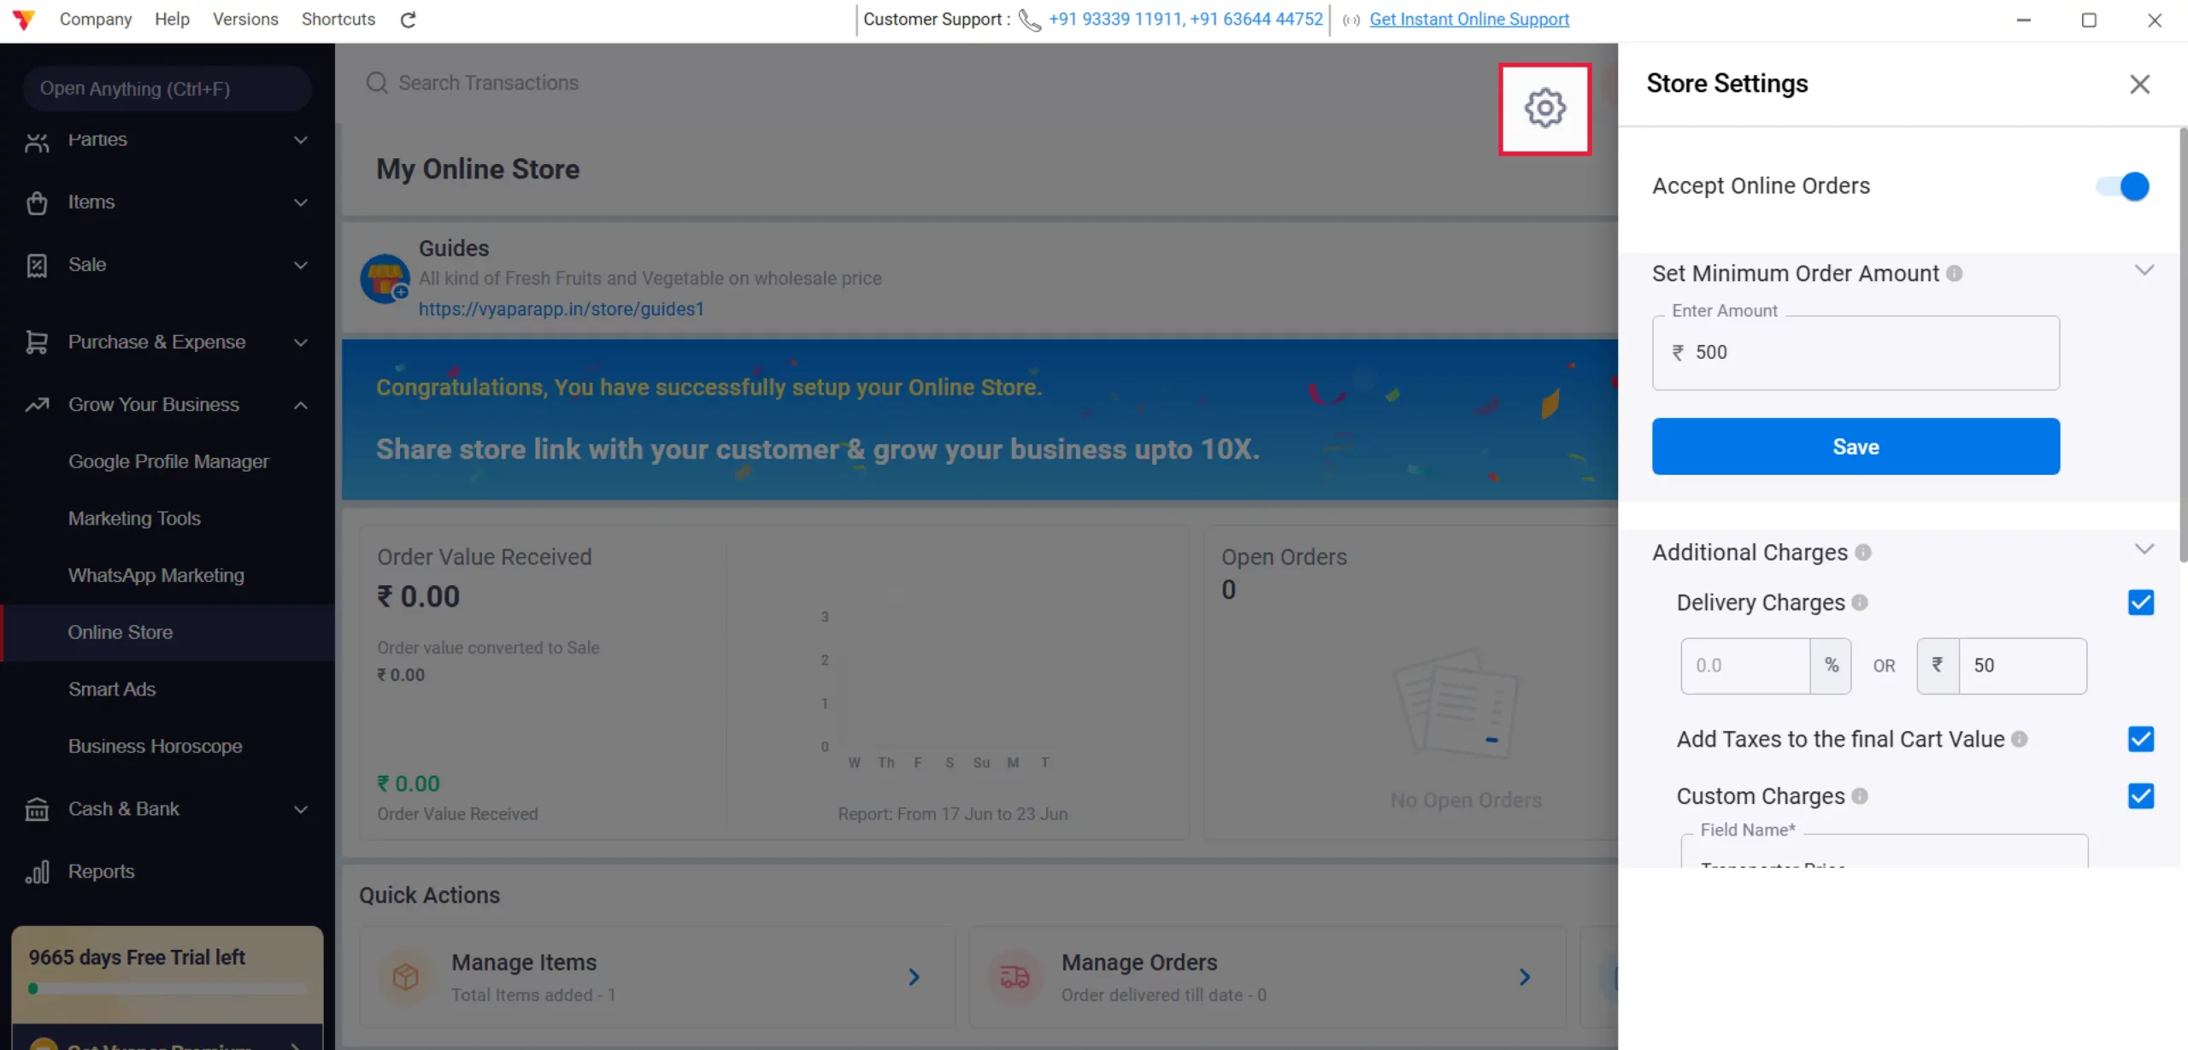Image resolution: width=2188 pixels, height=1050 pixels.
Task: Click the Search Transactions field
Action: [488, 83]
